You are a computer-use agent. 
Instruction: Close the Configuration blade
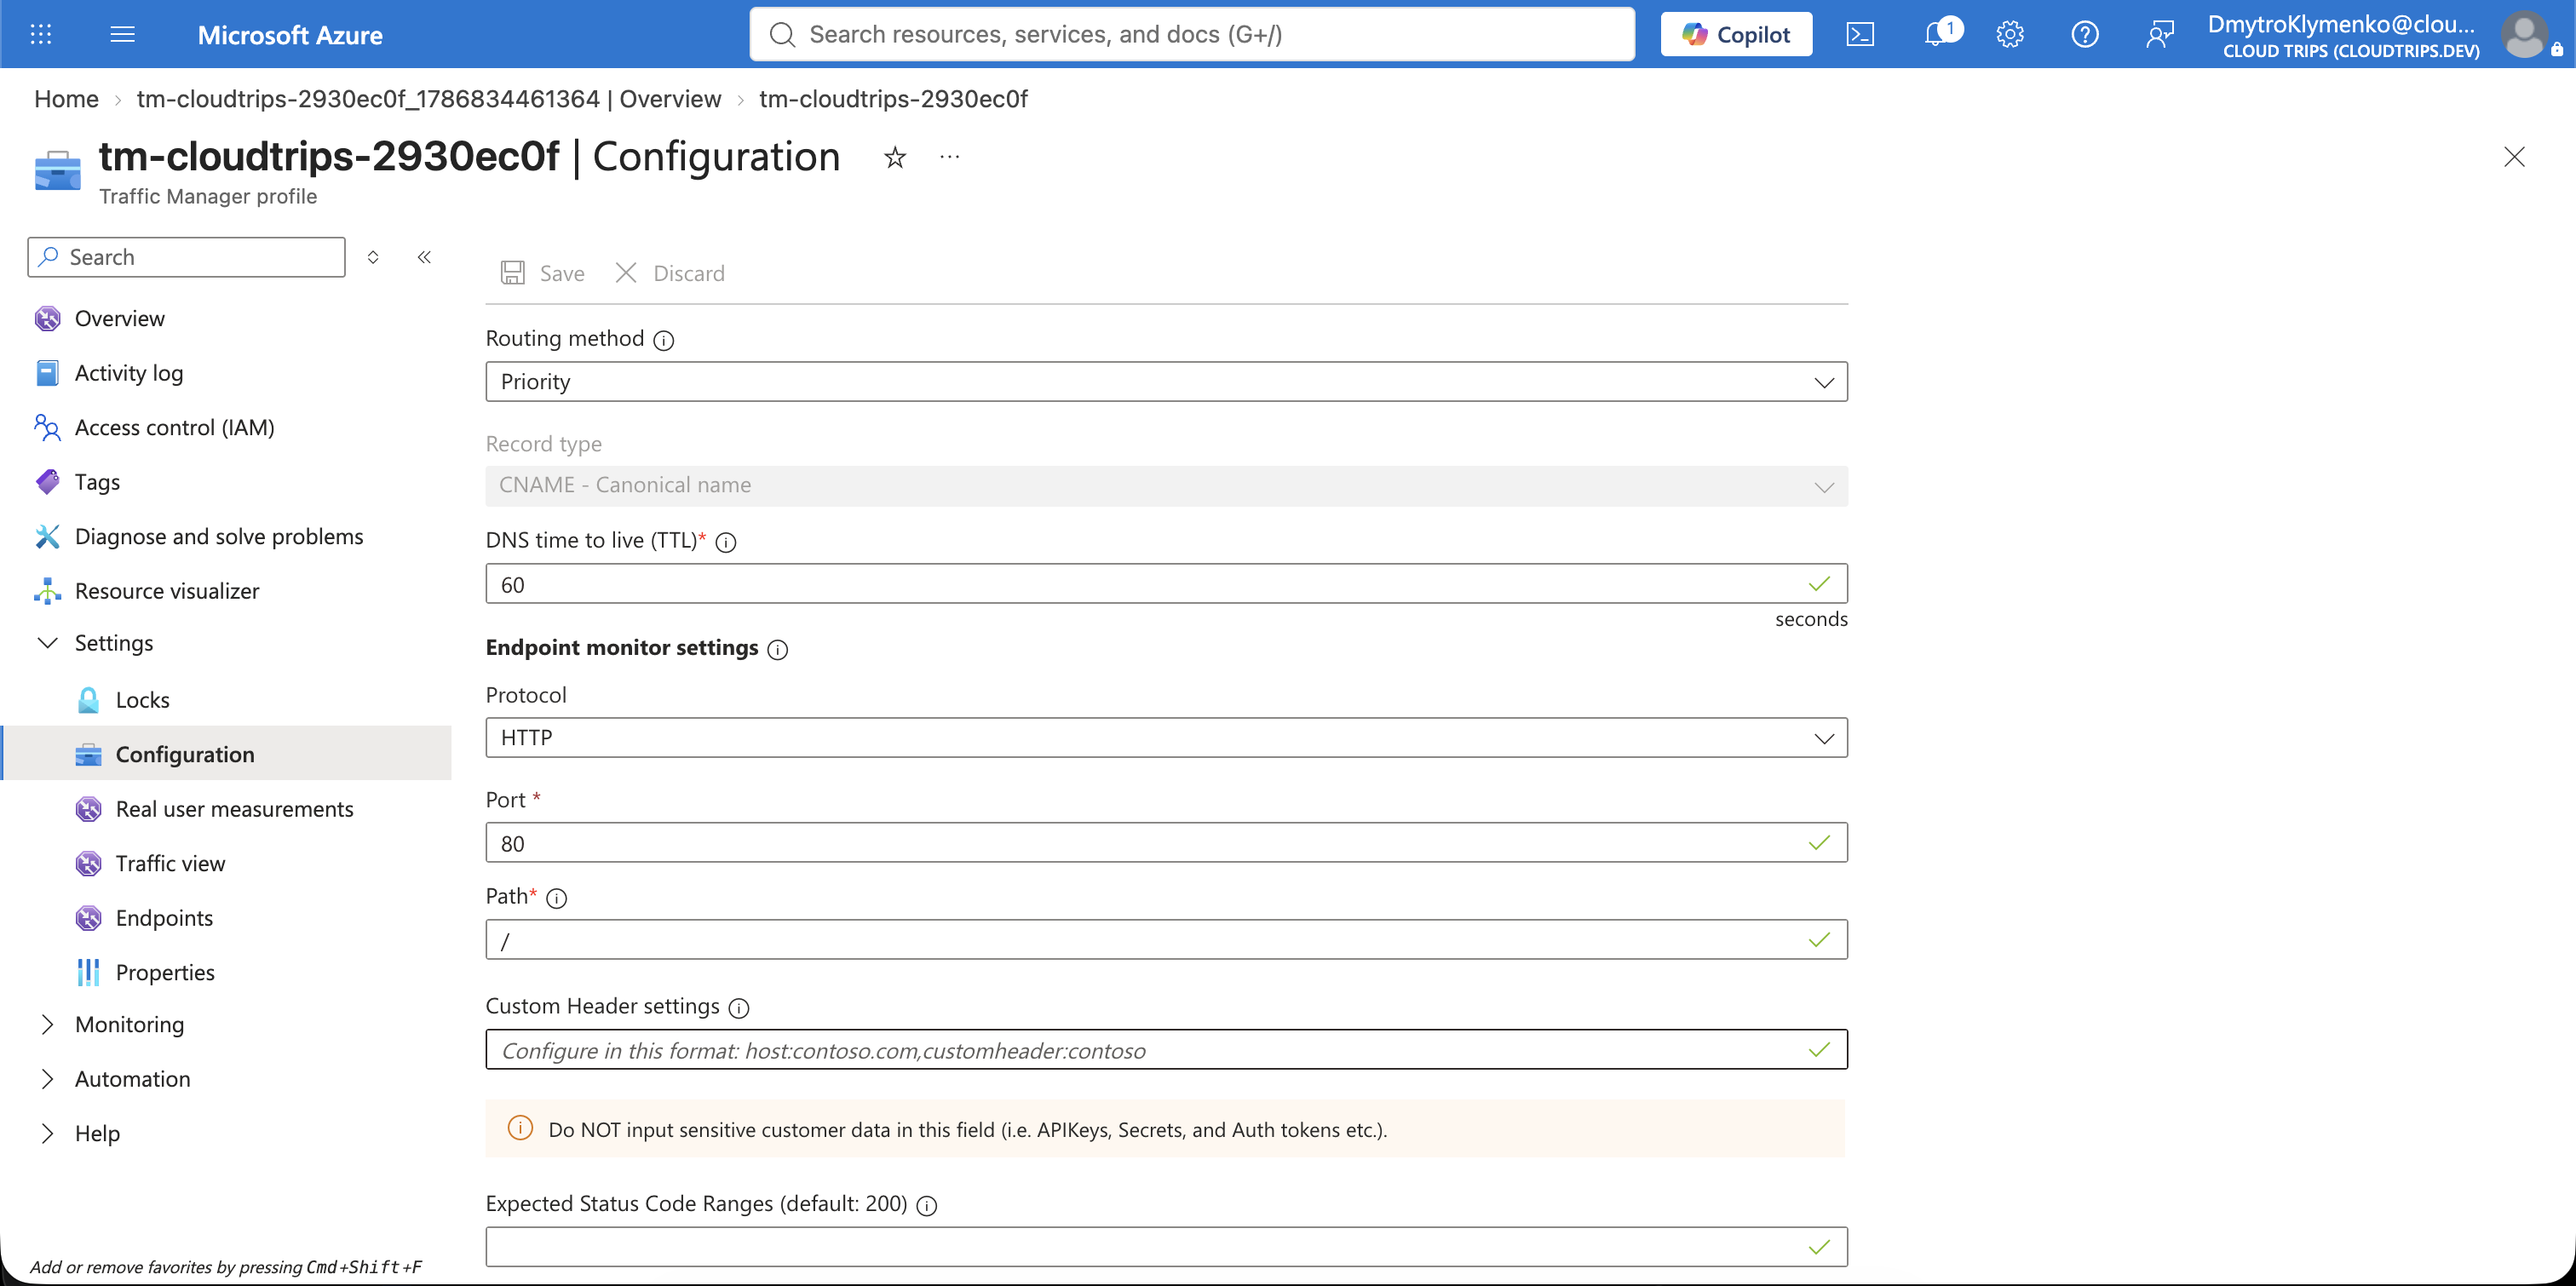2514,157
